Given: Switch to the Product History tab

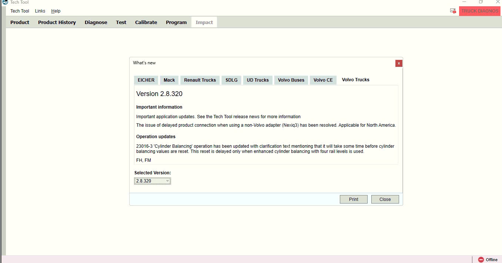Looking at the screenshot, I should coord(57,22).
